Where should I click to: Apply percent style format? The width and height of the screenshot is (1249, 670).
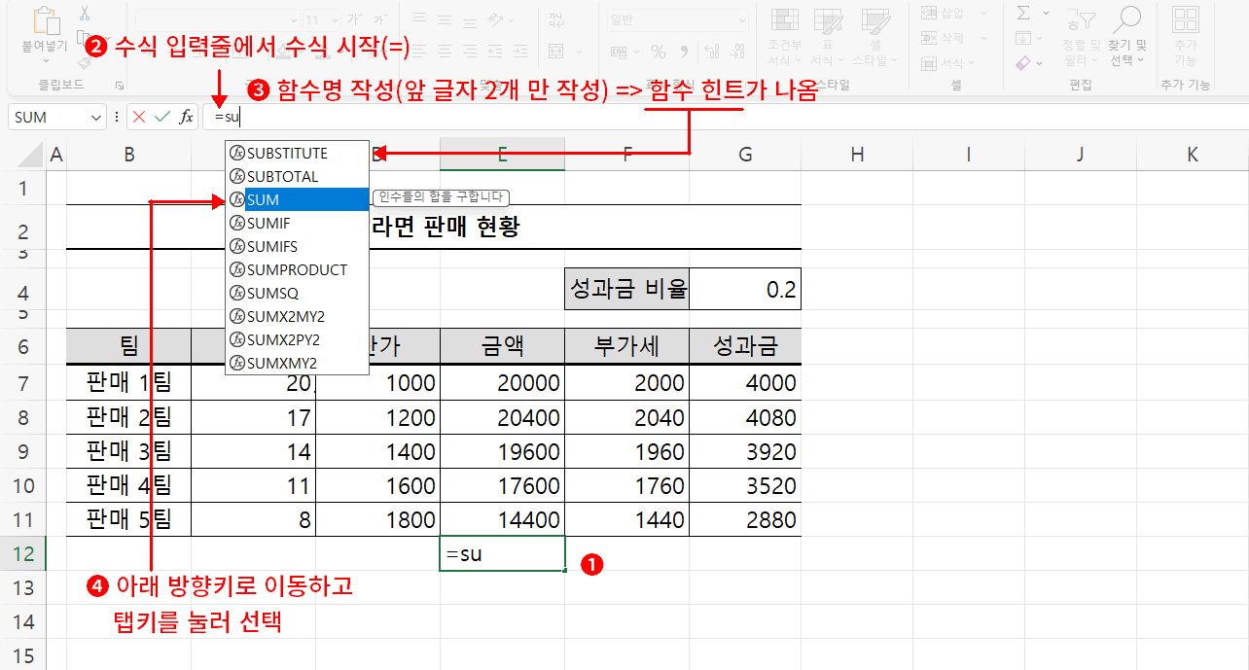pyautogui.click(x=659, y=52)
